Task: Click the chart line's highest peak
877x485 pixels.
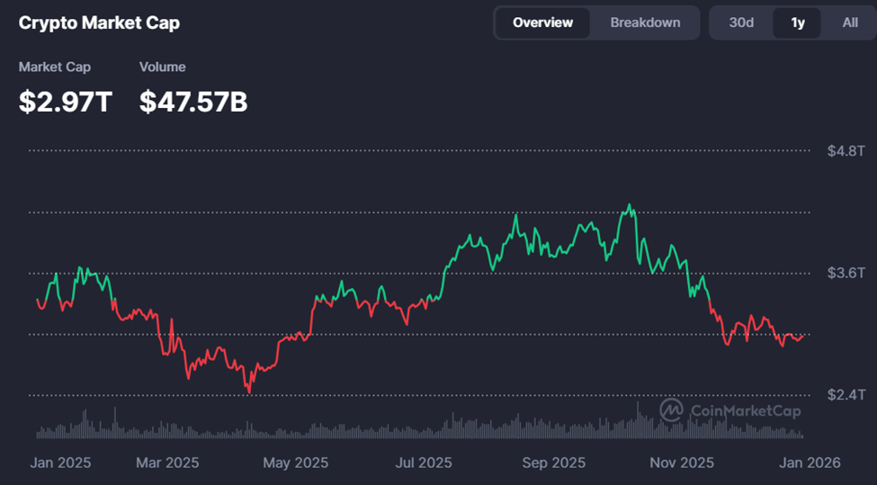Action: 630,205
